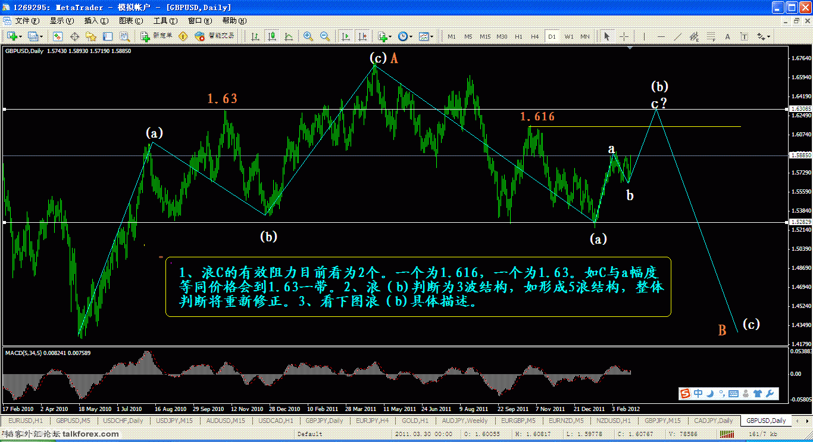
Task: Open the Navigator folder-star icon
Action: click(91, 36)
